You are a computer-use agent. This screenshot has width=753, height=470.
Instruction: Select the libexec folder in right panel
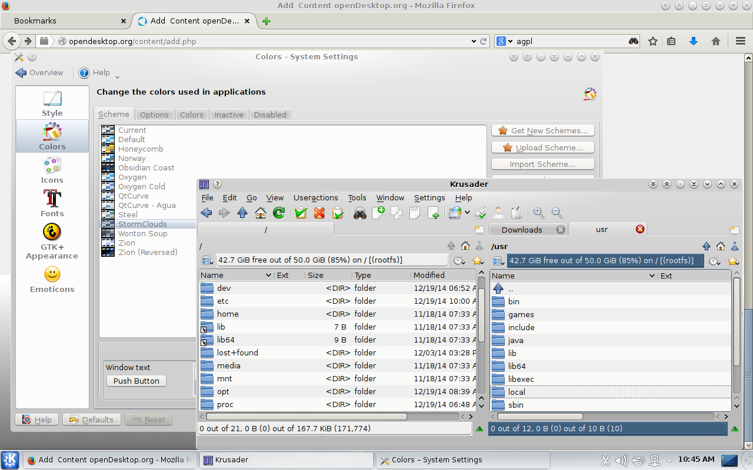[x=611, y=379]
